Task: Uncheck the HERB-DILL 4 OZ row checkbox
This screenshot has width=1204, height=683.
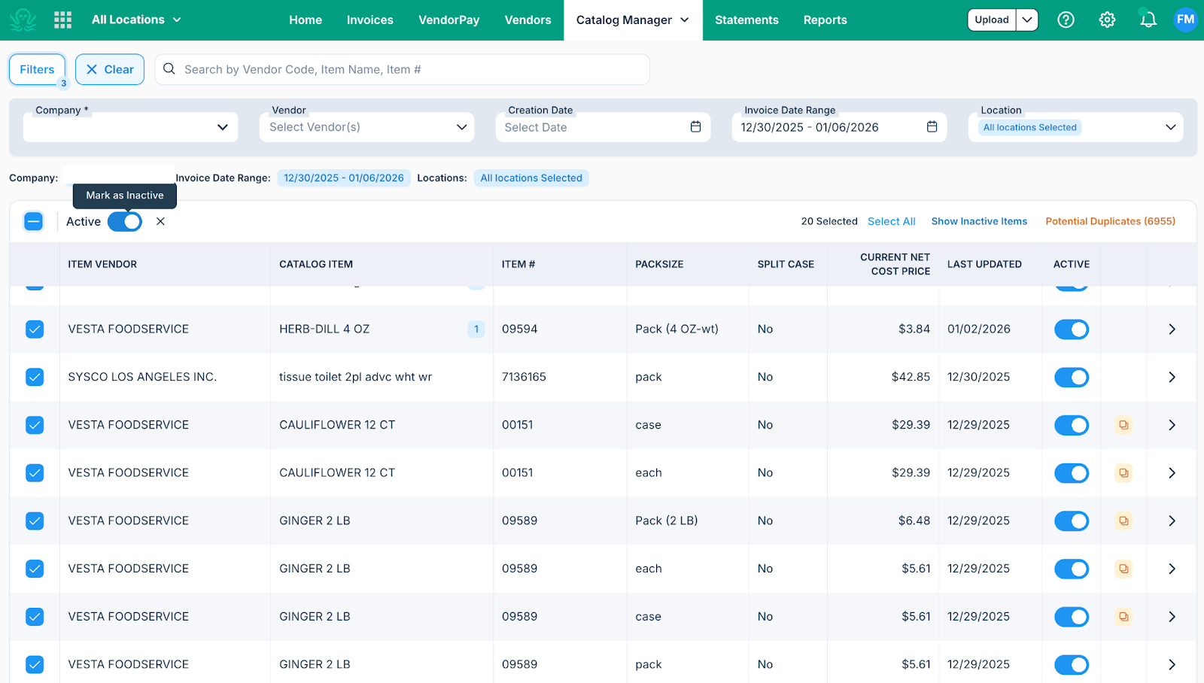Action: pyautogui.click(x=34, y=329)
